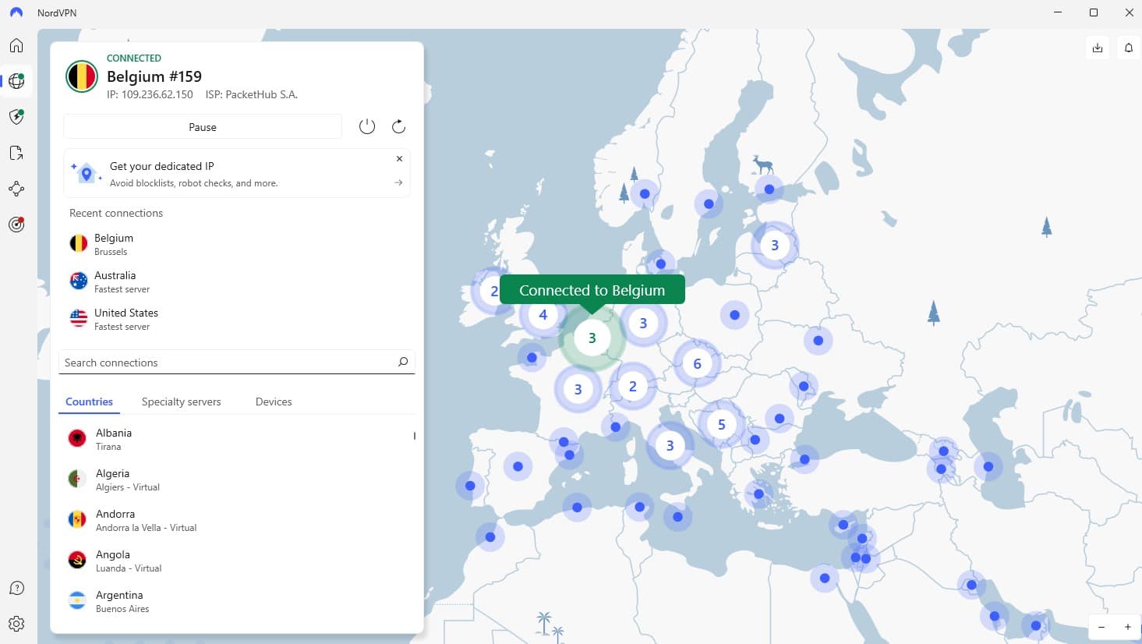Click the Algeria flag icon

77,479
